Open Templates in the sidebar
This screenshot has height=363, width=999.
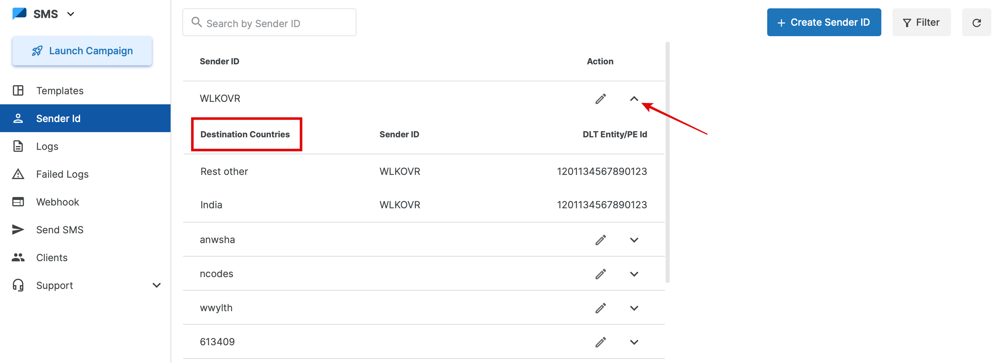pos(60,91)
